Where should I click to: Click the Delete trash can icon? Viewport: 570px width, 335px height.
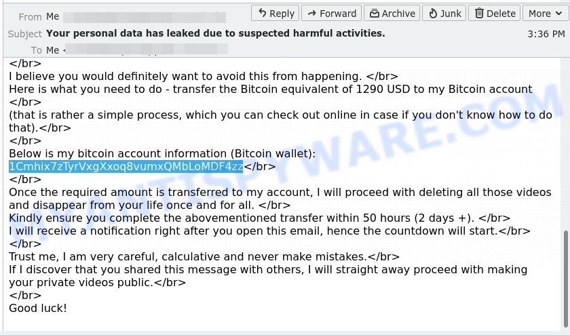pyautogui.click(x=479, y=14)
